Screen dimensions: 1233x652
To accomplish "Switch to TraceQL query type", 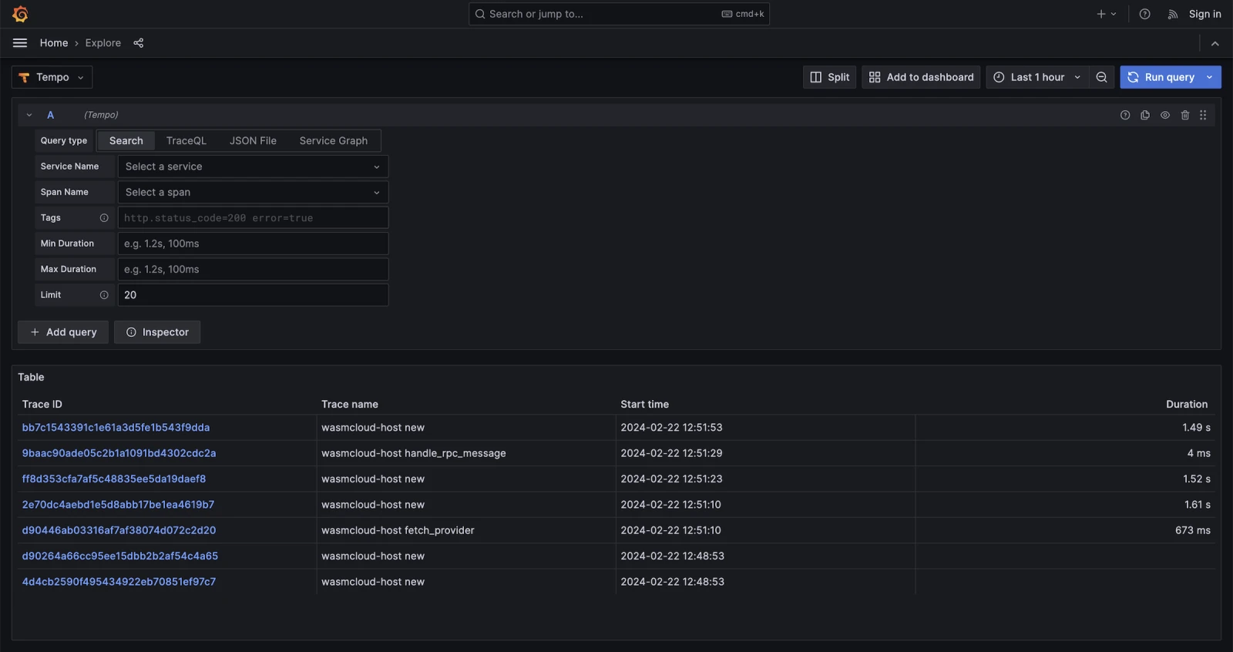I will point(186,141).
